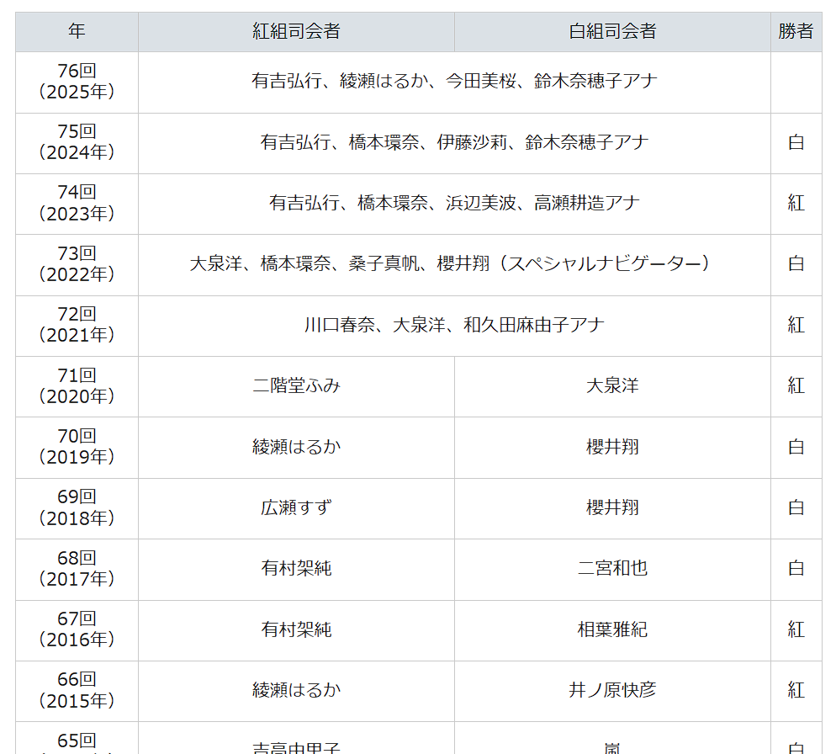Screen dimensions: 836x754
Task: Select the 76回 (2025年) year cell
Action: point(77,82)
